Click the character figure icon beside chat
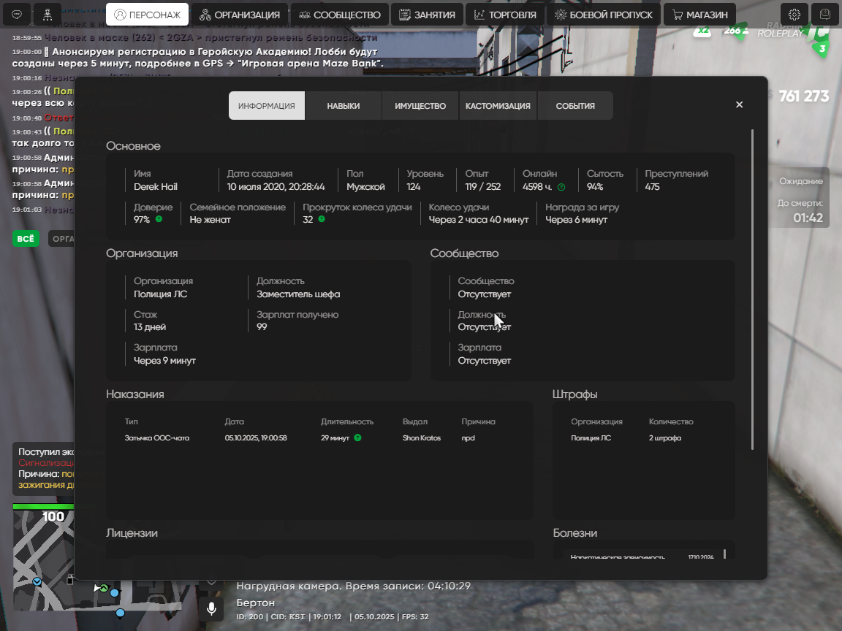The width and height of the screenshot is (842, 631). 47,15
